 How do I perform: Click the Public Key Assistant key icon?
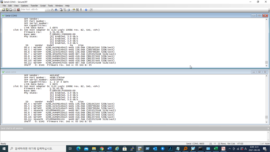click(x=81, y=10)
